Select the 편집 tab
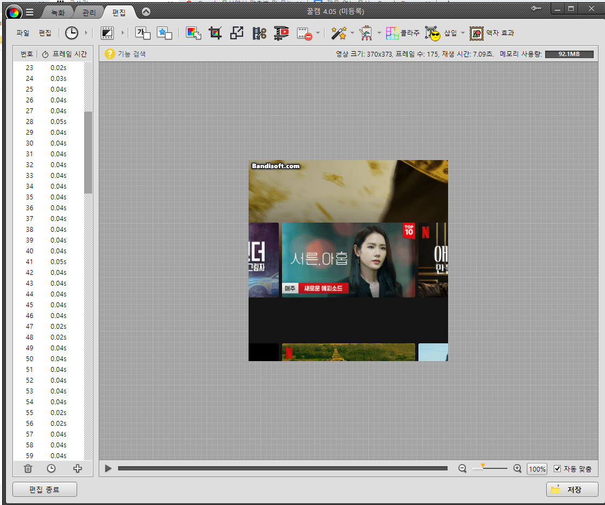This screenshot has width=605, height=505. tap(119, 13)
